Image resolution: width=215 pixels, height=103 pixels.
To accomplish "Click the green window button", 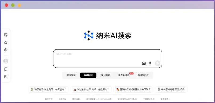I will (13, 5).
